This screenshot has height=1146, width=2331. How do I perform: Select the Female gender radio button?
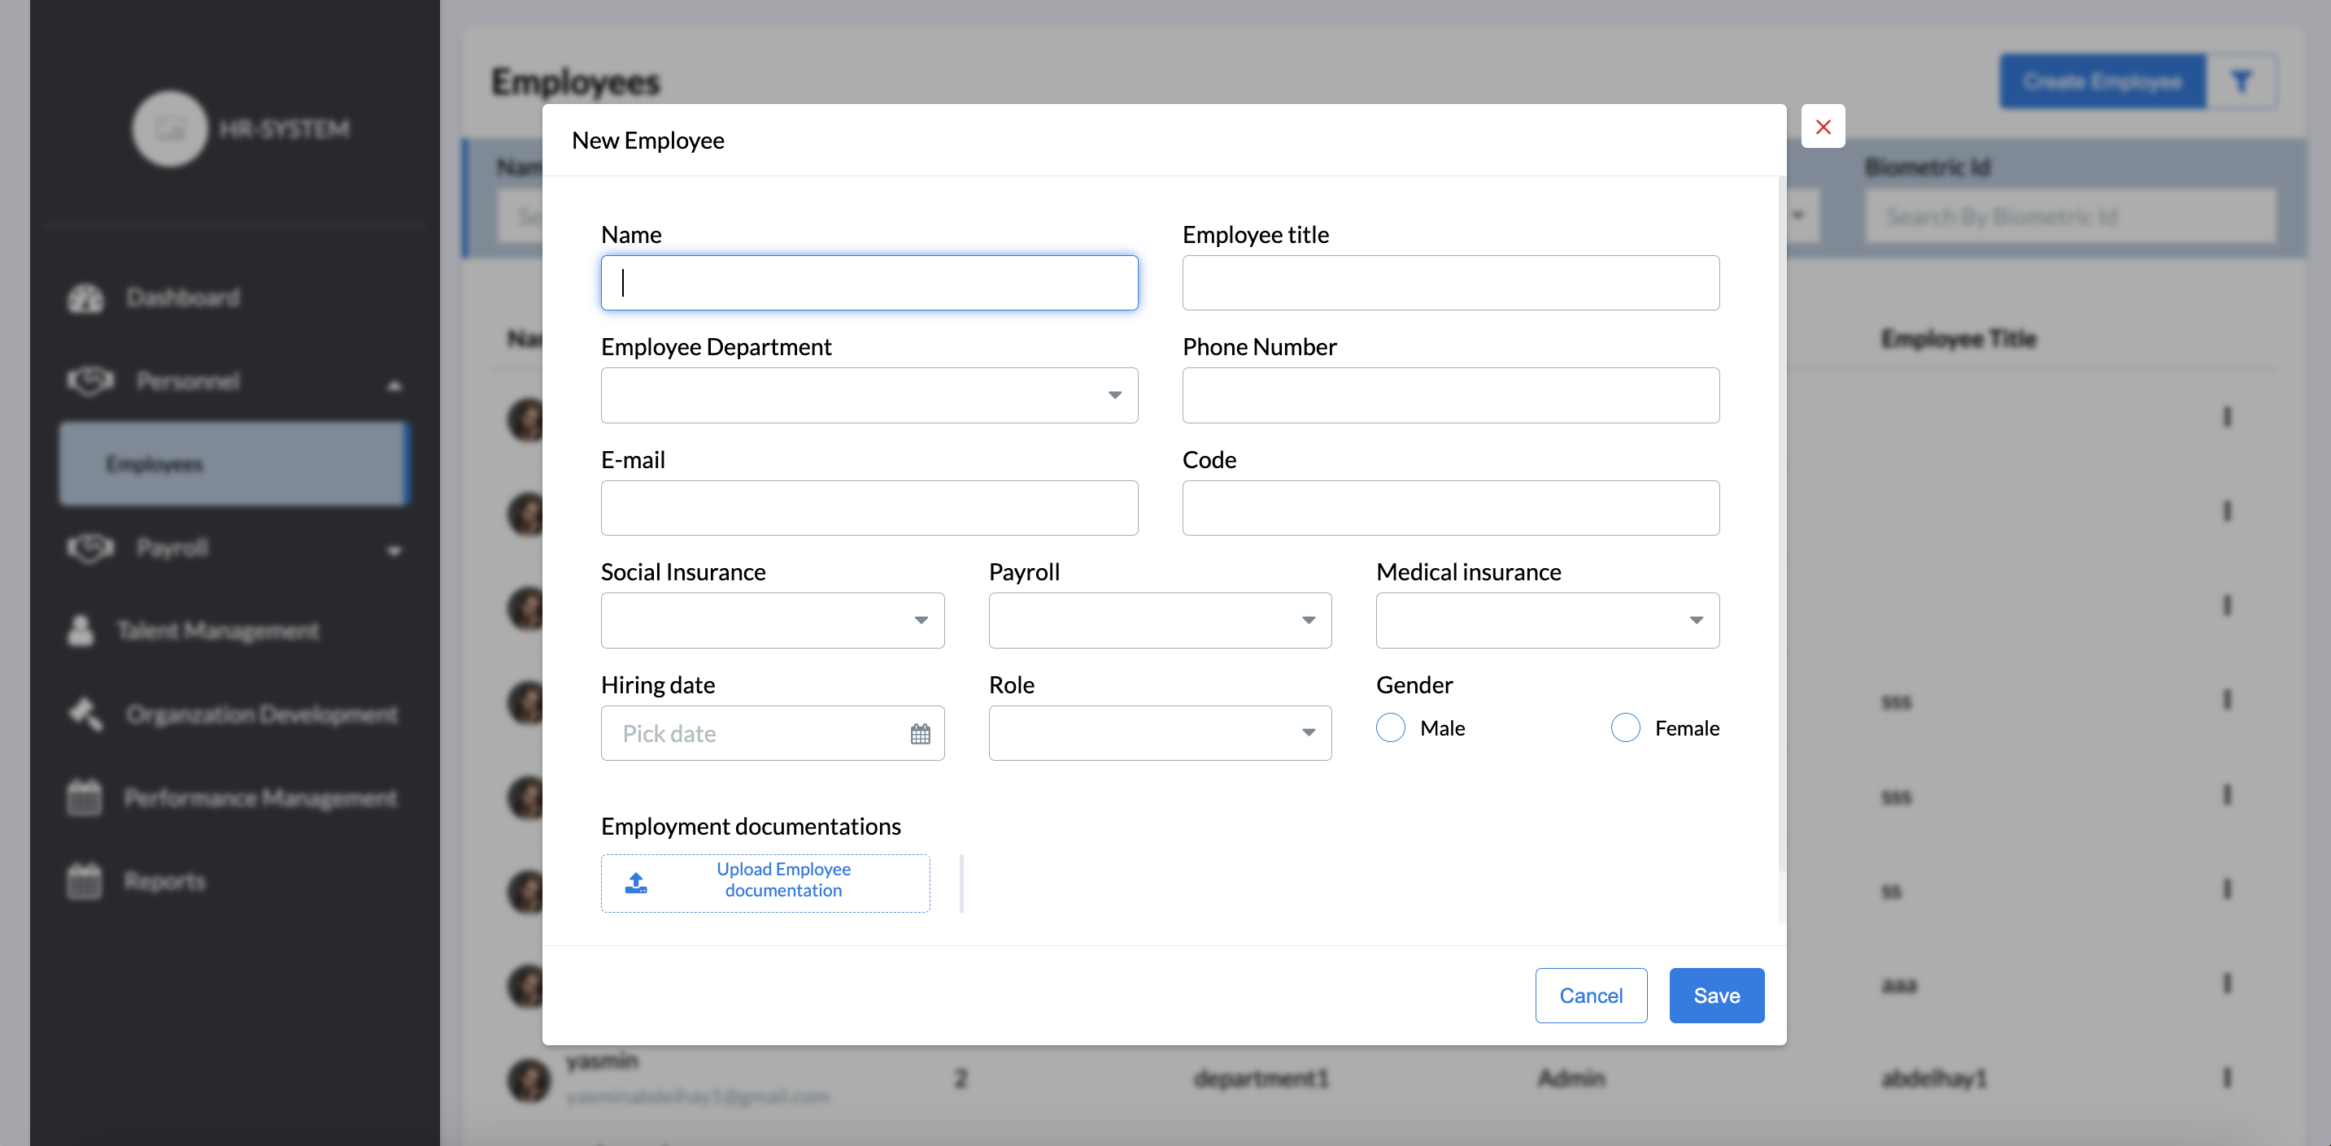(x=1624, y=728)
